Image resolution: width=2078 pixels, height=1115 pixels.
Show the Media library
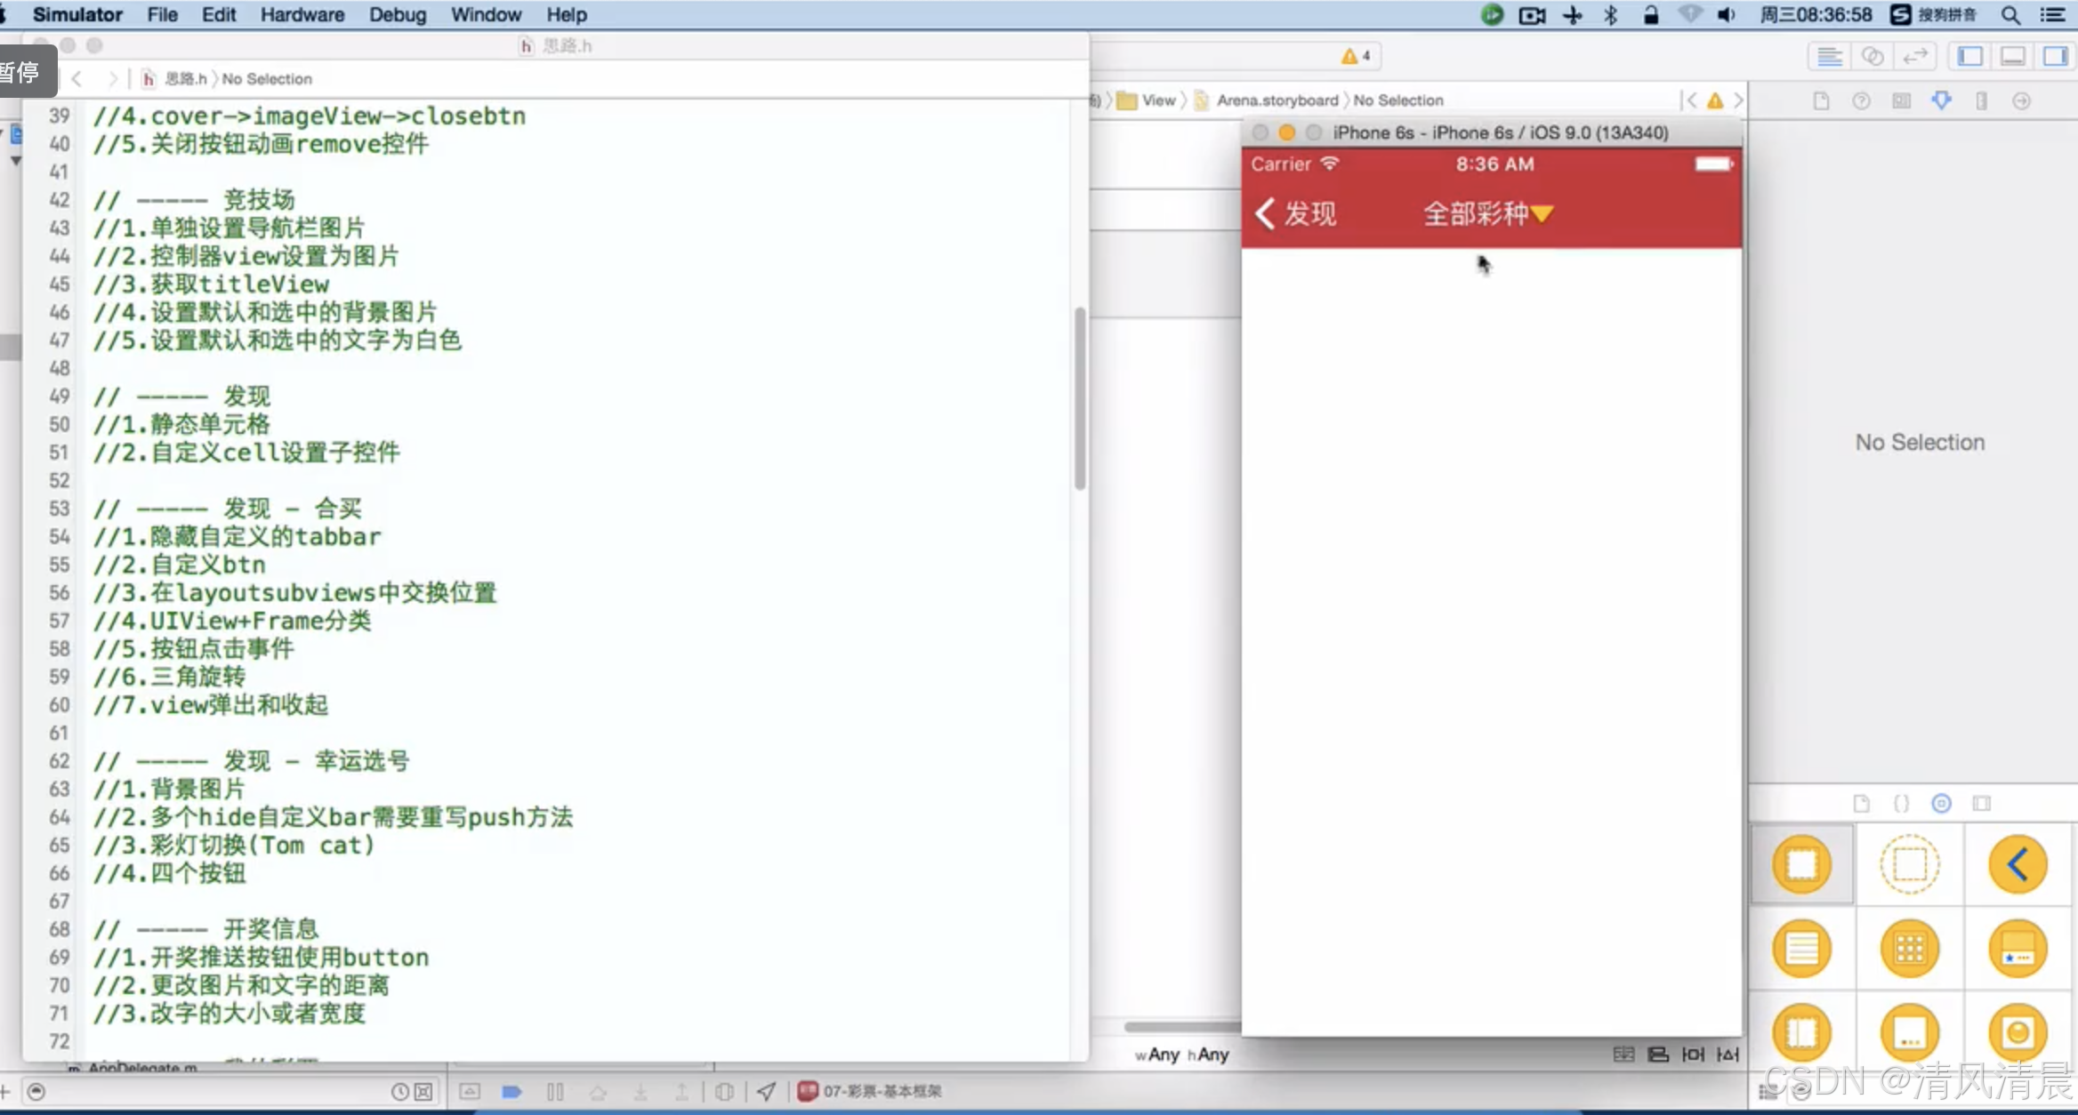pyautogui.click(x=1981, y=804)
